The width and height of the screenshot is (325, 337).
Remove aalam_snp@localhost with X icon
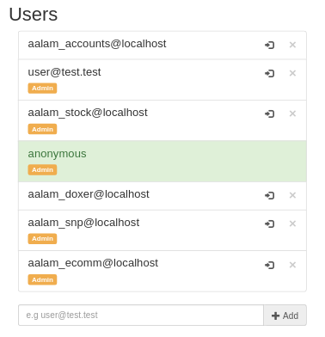point(292,224)
